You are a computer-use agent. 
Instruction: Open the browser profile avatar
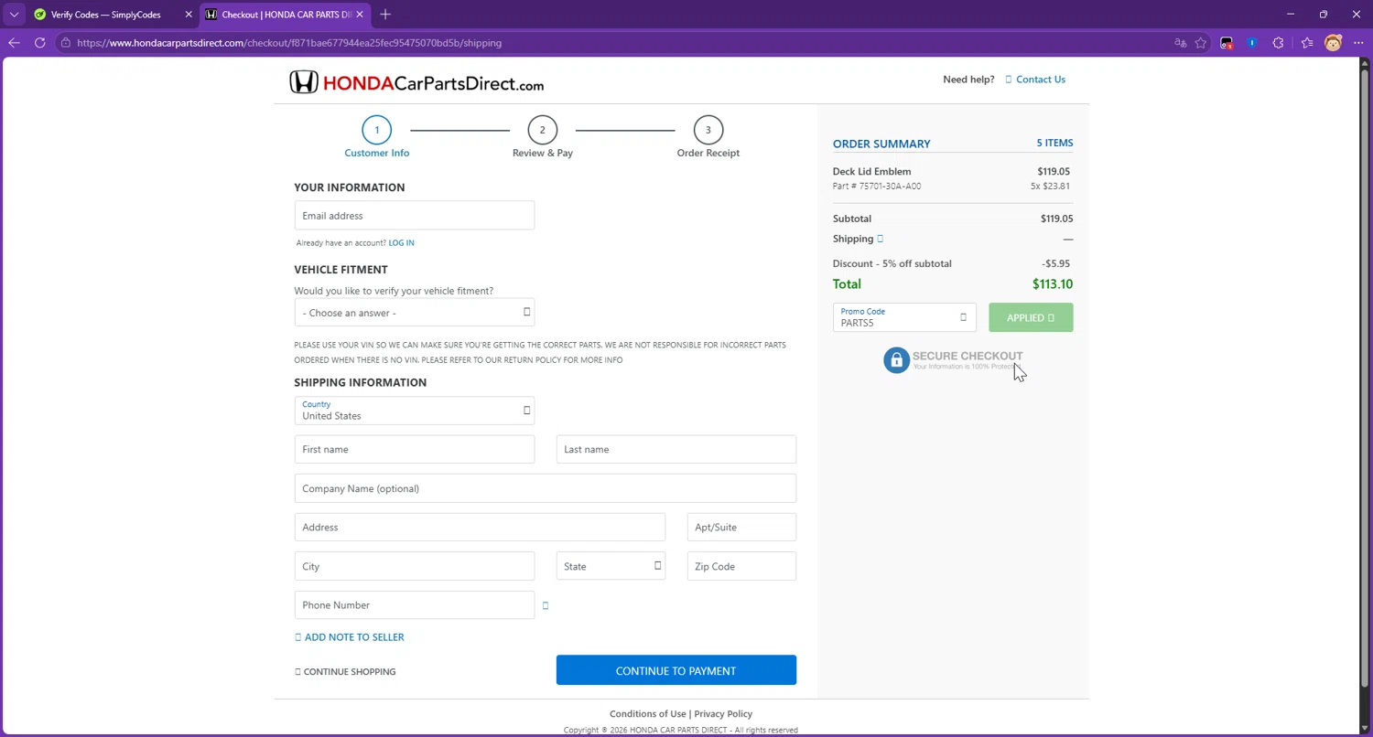tap(1333, 43)
